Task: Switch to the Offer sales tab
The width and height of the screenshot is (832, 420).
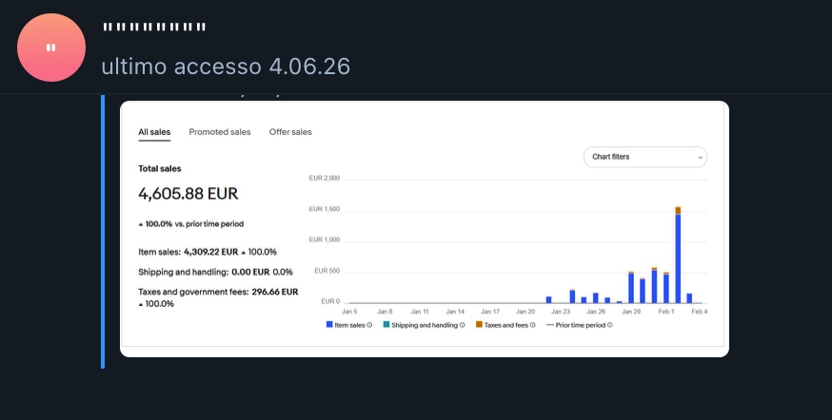Action: [x=290, y=132]
